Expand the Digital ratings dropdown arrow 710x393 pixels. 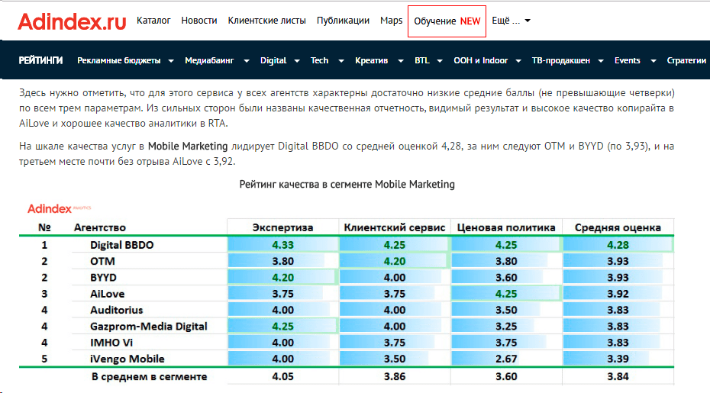pyautogui.click(x=297, y=61)
